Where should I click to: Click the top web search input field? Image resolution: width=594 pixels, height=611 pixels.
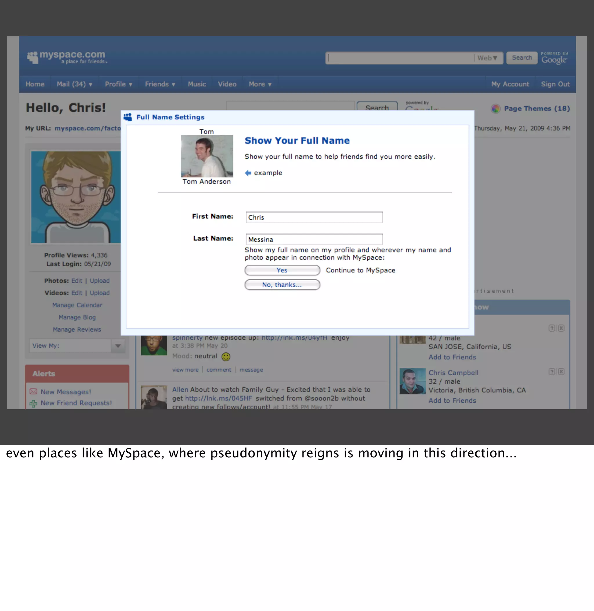(400, 58)
